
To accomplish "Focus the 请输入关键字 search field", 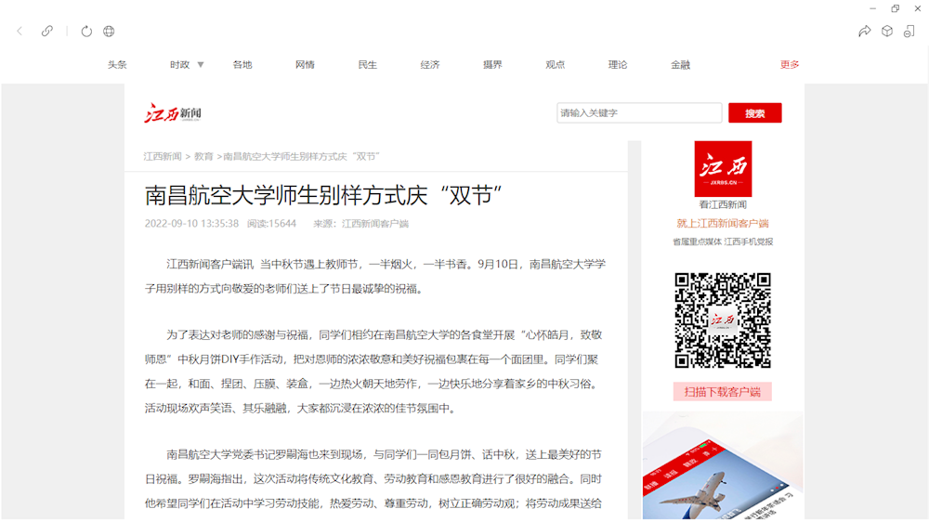I will tap(639, 113).
